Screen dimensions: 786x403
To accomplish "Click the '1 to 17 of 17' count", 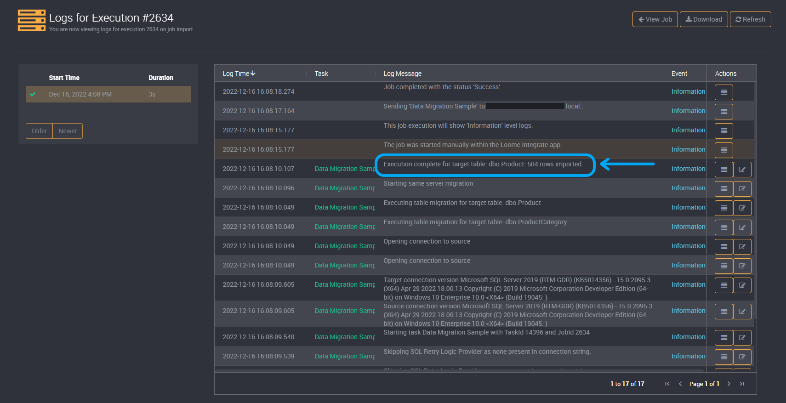I will (627, 384).
